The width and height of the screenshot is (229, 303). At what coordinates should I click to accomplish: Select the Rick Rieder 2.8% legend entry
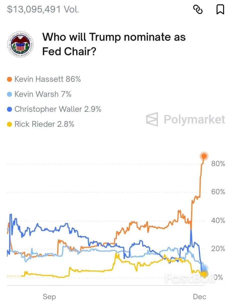tap(44, 124)
